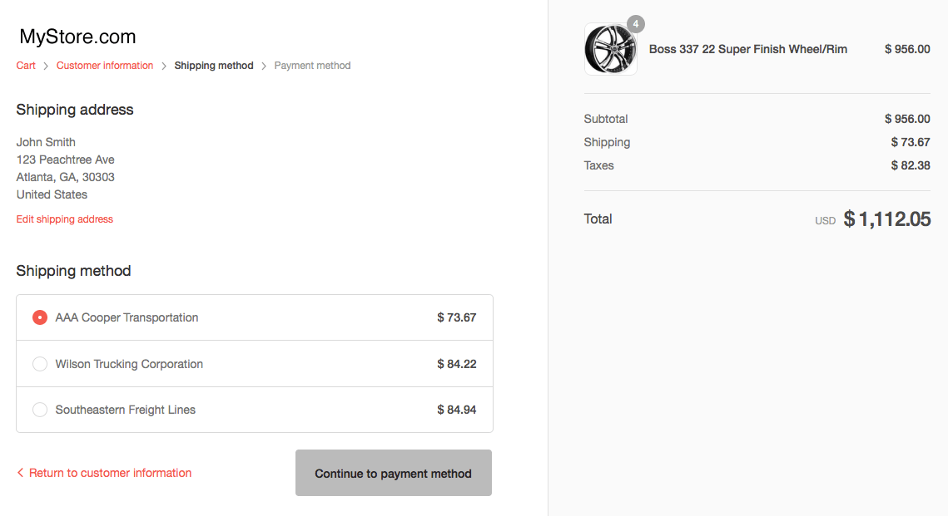This screenshot has height=516, width=948.
Task: Go to Customer information breadcrumb step
Action: [104, 65]
